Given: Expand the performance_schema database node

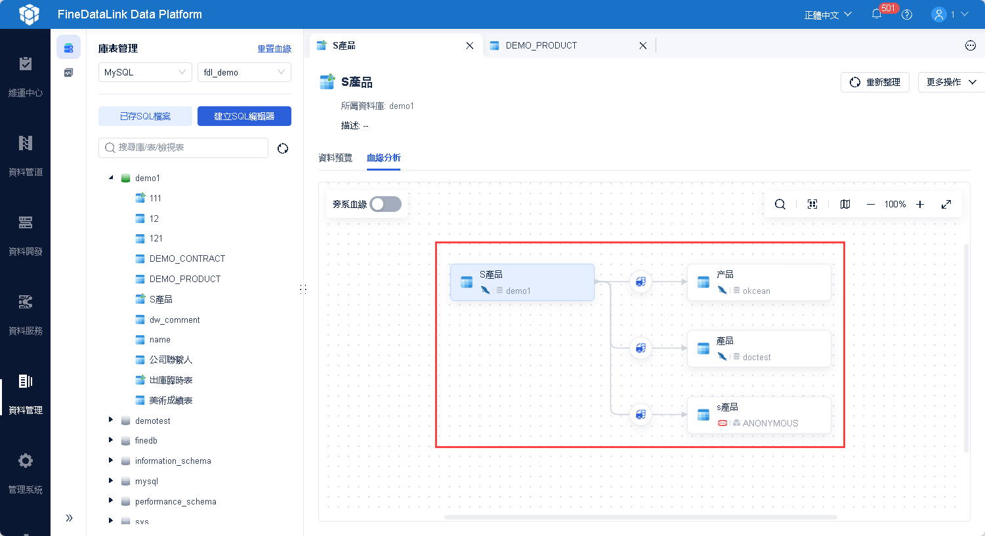Looking at the screenshot, I should click(111, 501).
